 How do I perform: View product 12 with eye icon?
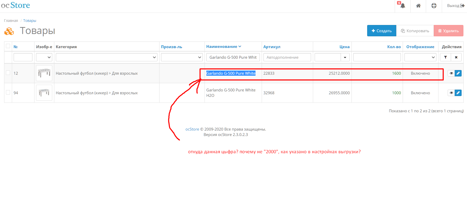pos(451,73)
